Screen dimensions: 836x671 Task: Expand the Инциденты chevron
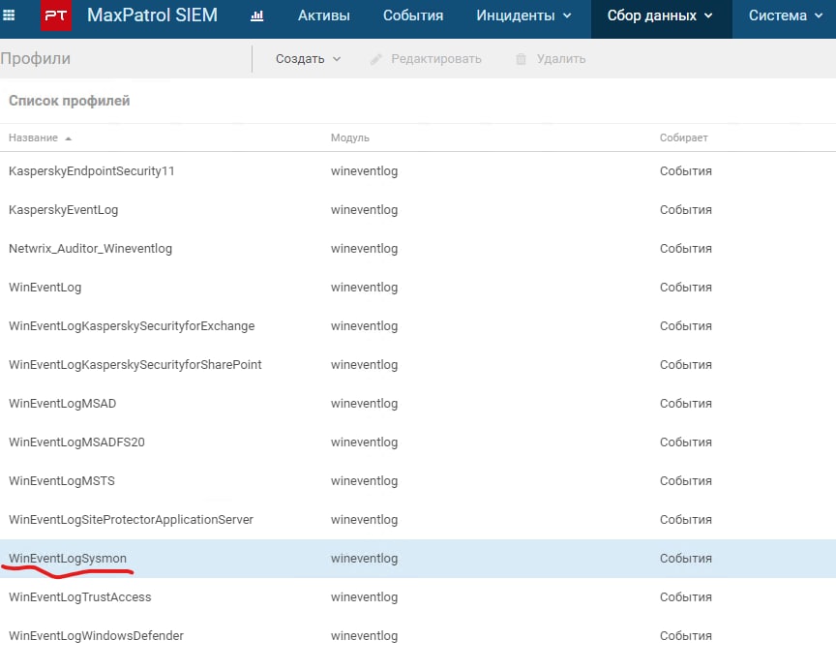[567, 16]
